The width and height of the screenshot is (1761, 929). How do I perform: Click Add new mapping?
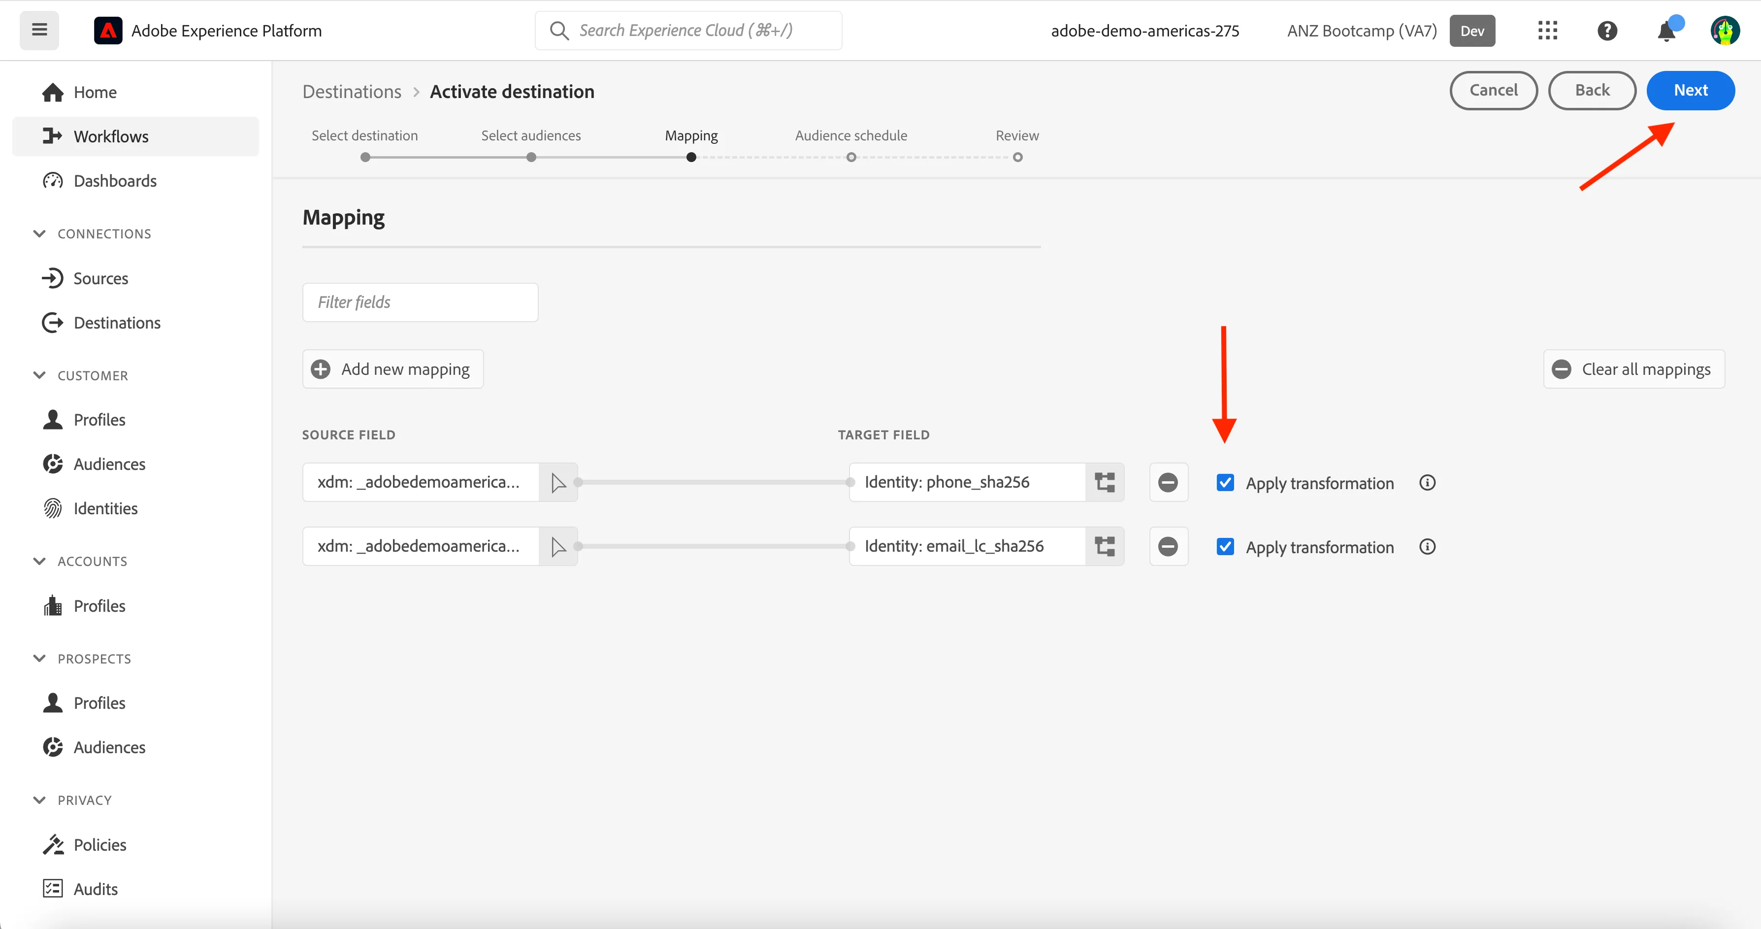(x=392, y=369)
